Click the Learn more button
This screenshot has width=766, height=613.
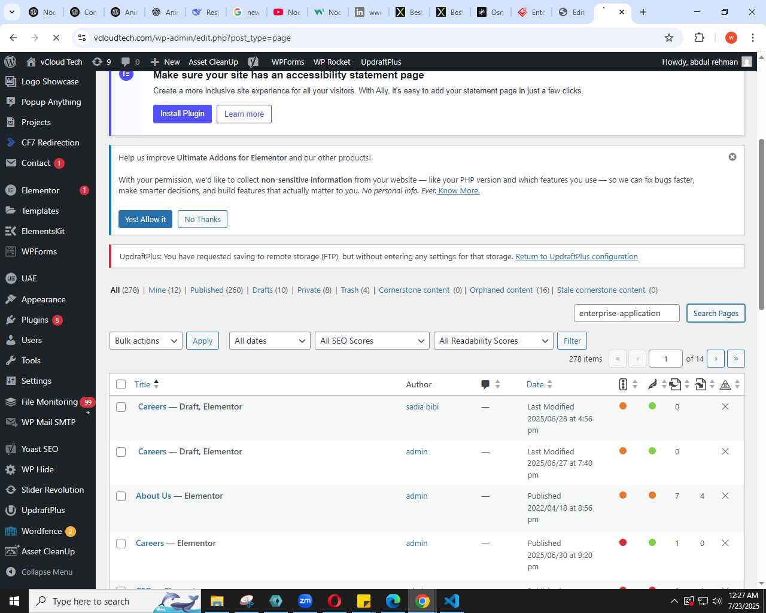[244, 114]
